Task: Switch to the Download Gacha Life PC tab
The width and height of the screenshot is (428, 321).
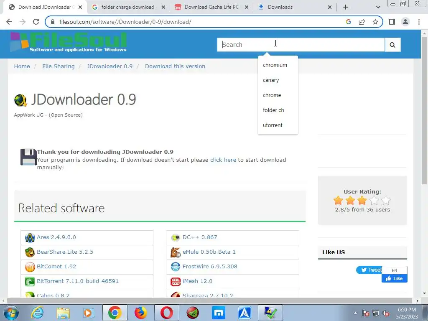Action: 211,7
